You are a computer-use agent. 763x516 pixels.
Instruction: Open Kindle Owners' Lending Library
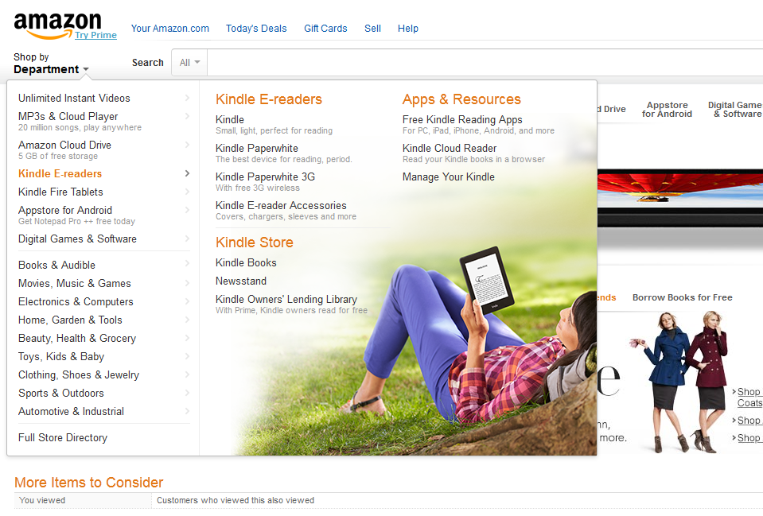(286, 300)
